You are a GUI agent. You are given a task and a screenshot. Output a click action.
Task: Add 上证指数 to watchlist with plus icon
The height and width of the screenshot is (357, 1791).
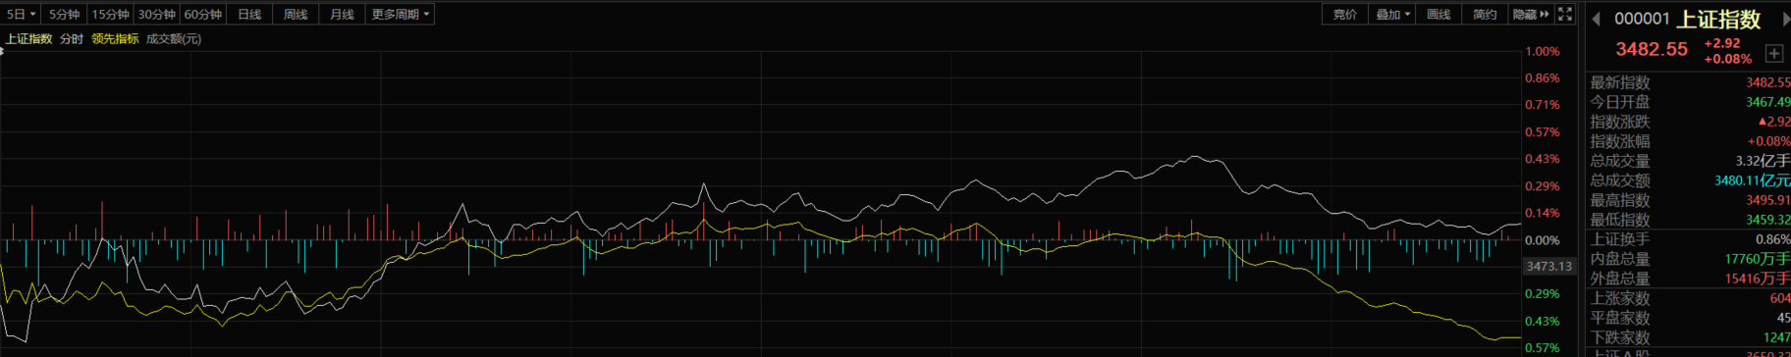pyautogui.click(x=1774, y=53)
